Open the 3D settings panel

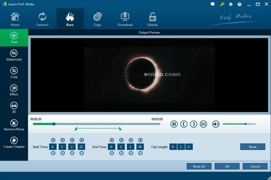pyautogui.click(x=14, y=107)
